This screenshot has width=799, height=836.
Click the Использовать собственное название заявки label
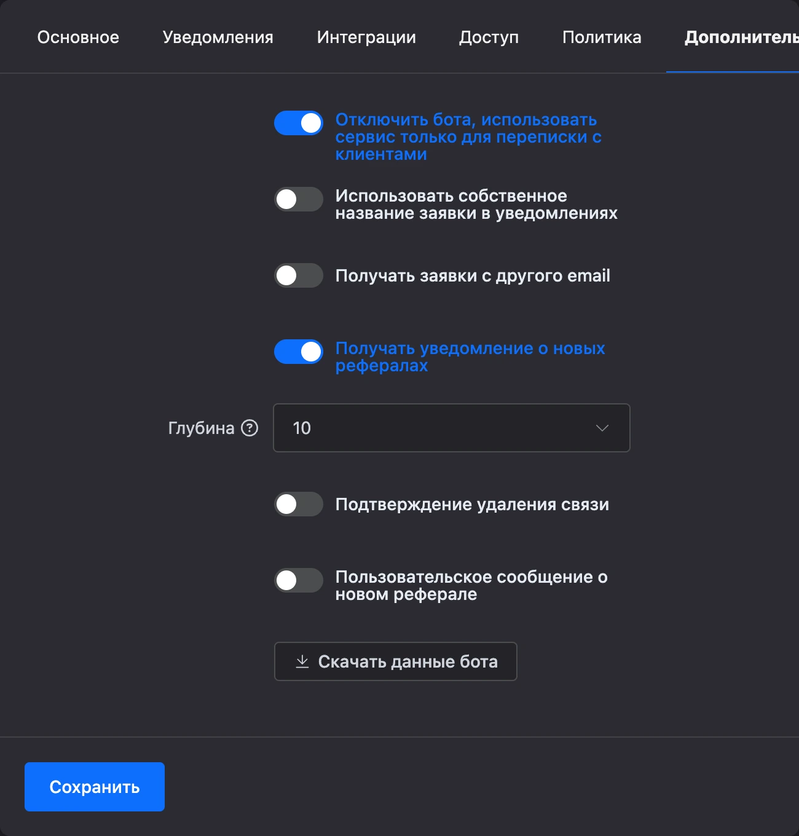[x=476, y=204]
